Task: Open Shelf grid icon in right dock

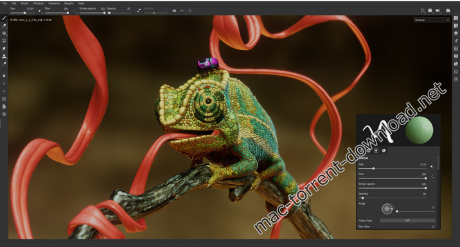Action: tap(456, 49)
